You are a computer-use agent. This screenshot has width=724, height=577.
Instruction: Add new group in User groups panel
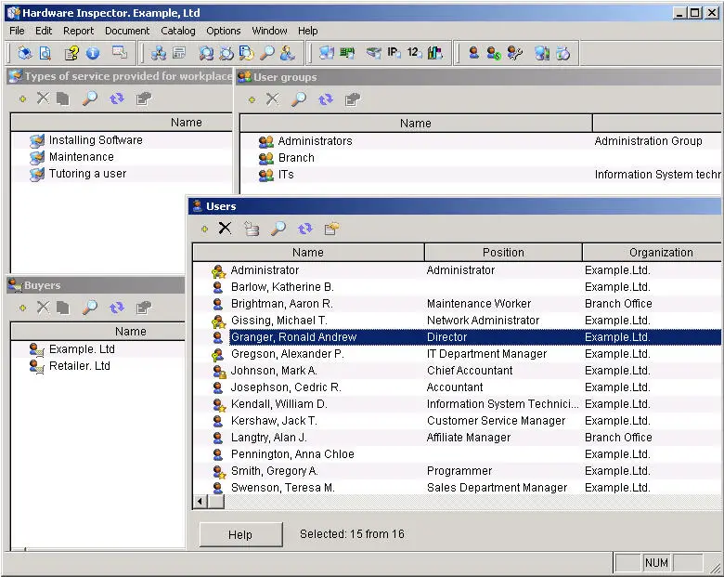[x=252, y=99]
